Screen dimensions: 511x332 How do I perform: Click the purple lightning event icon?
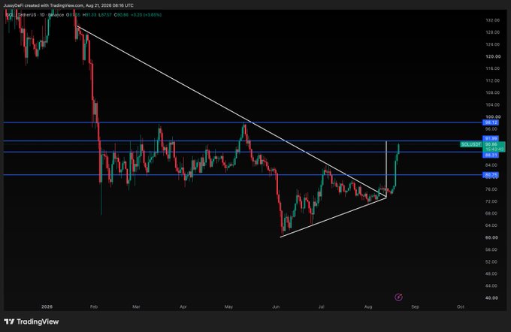[398, 297]
